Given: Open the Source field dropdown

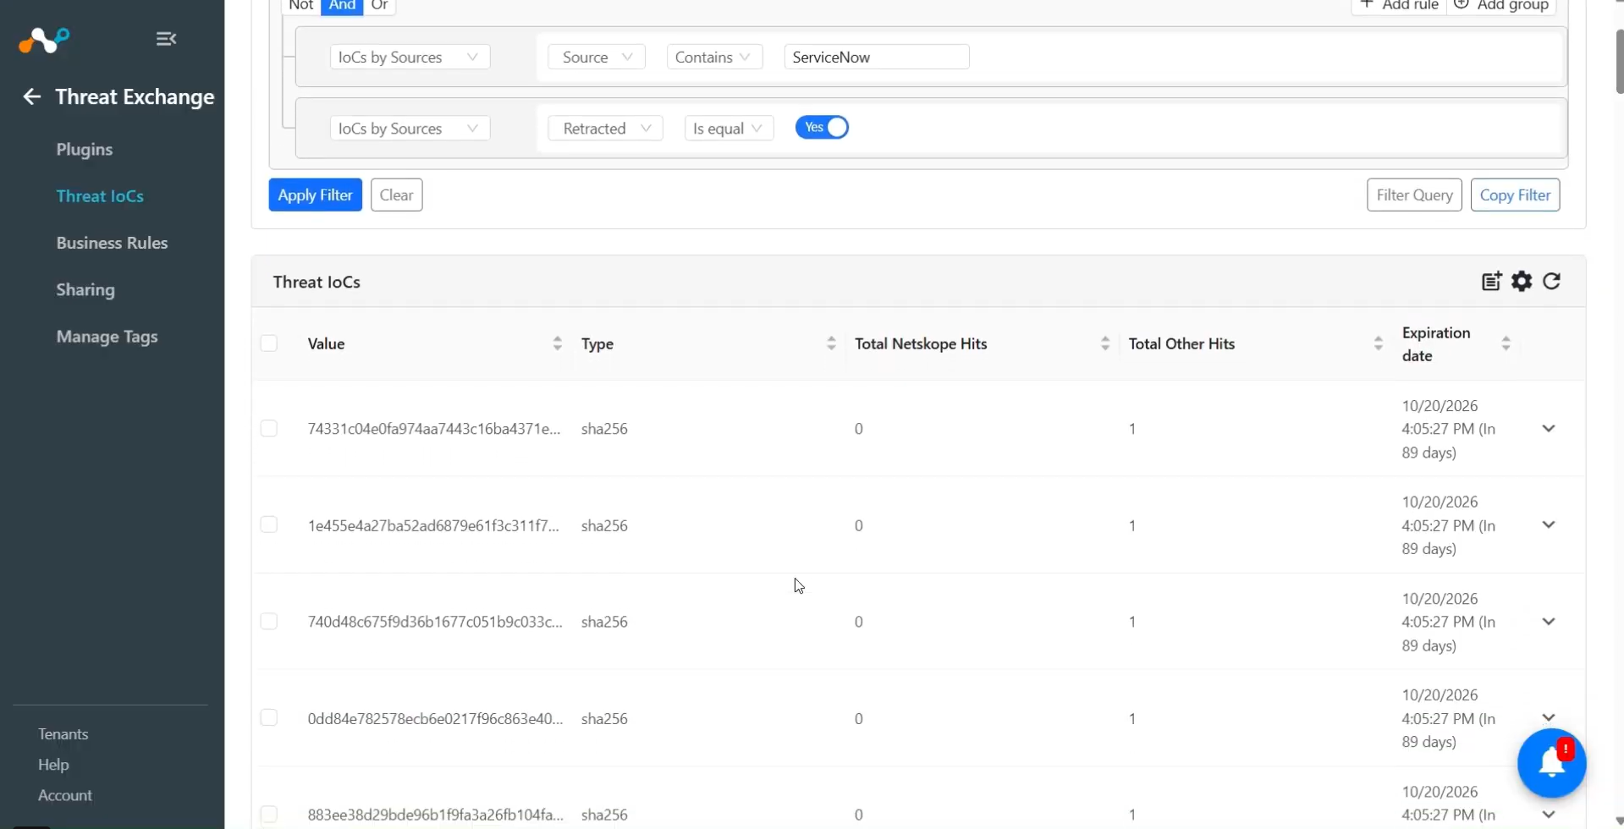Looking at the screenshot, I should click(x=597, y=57).
